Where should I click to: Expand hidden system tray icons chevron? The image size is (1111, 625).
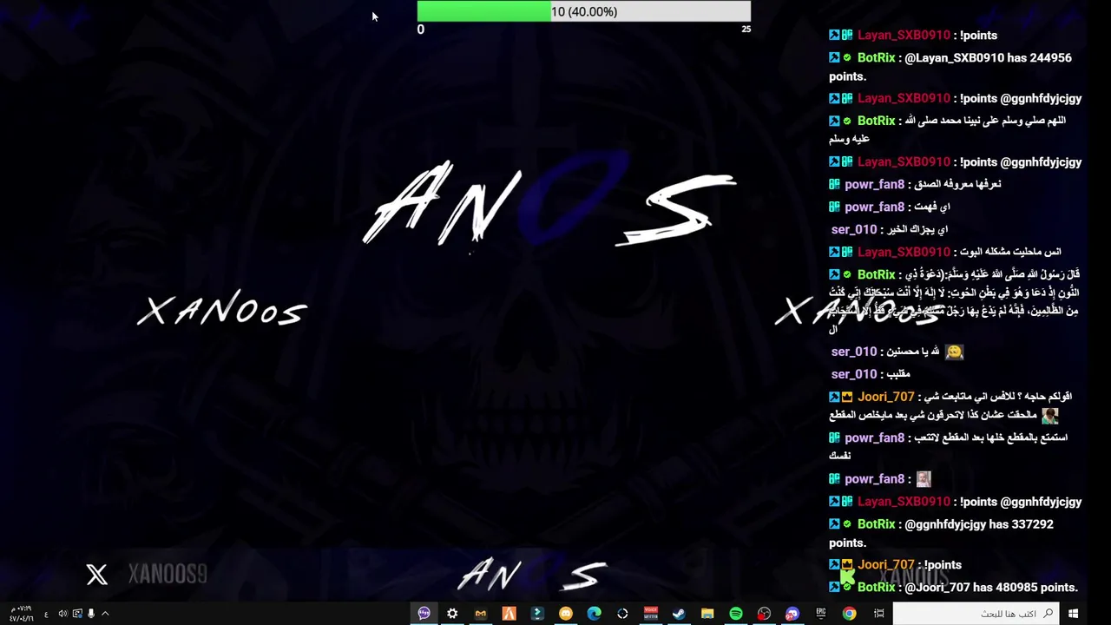click(105, 614)
